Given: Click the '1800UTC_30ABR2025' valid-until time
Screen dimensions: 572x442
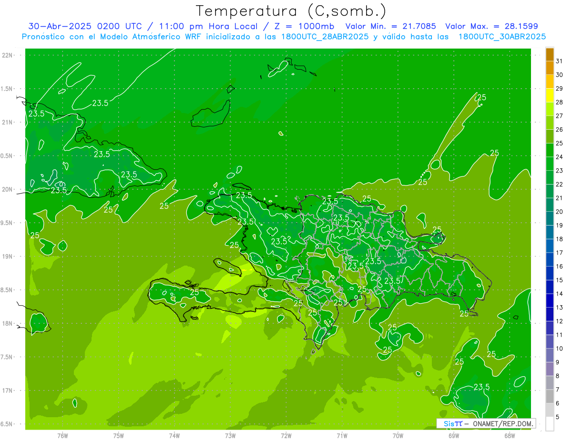Looking at the screenshot, I should click(501, 37).
